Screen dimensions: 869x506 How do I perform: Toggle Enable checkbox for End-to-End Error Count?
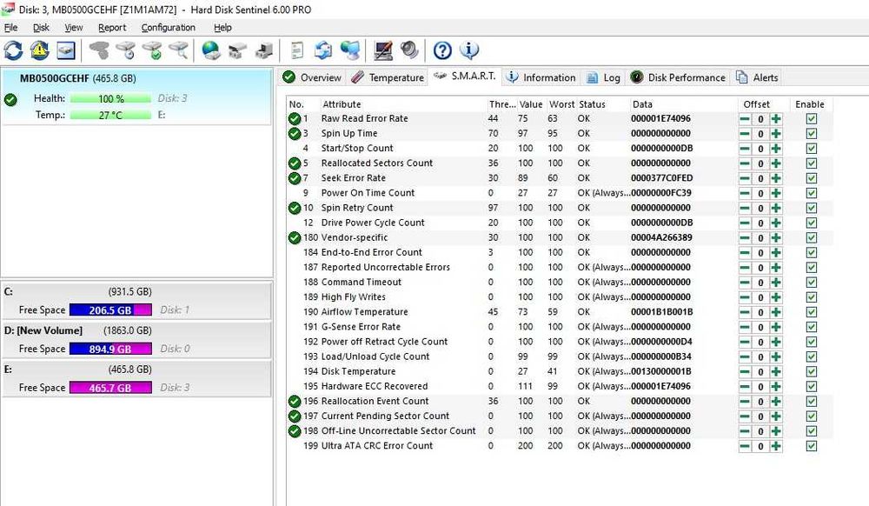pyautogui.click(x=812, y=253)
